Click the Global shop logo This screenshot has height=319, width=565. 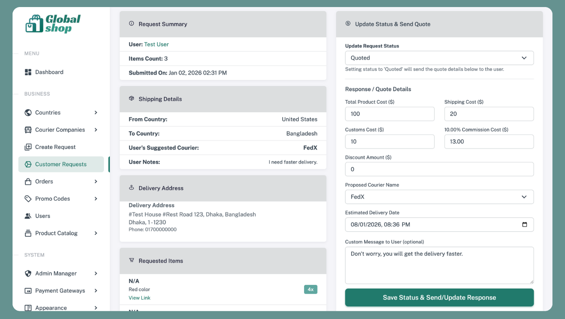tap(53, 24)
